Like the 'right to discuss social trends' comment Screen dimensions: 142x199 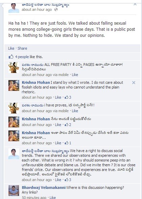point(58,180)
